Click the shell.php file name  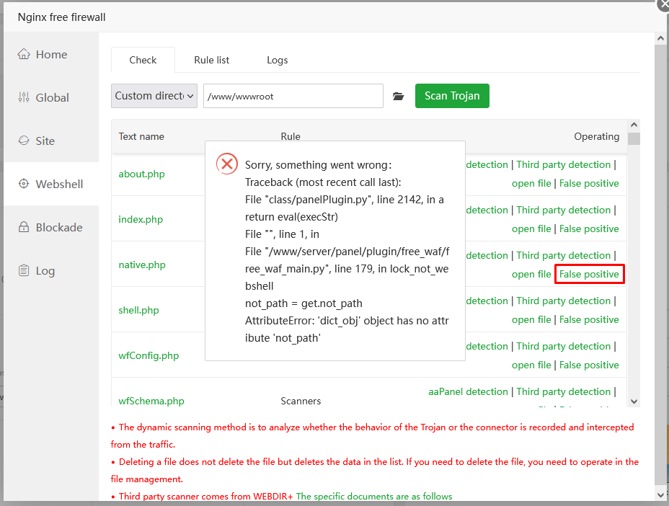pyautogui.click(x=138, y=311)
